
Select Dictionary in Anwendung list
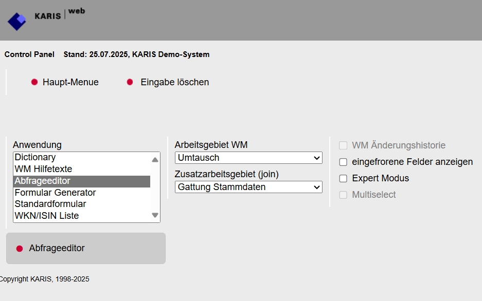point(82,157)
